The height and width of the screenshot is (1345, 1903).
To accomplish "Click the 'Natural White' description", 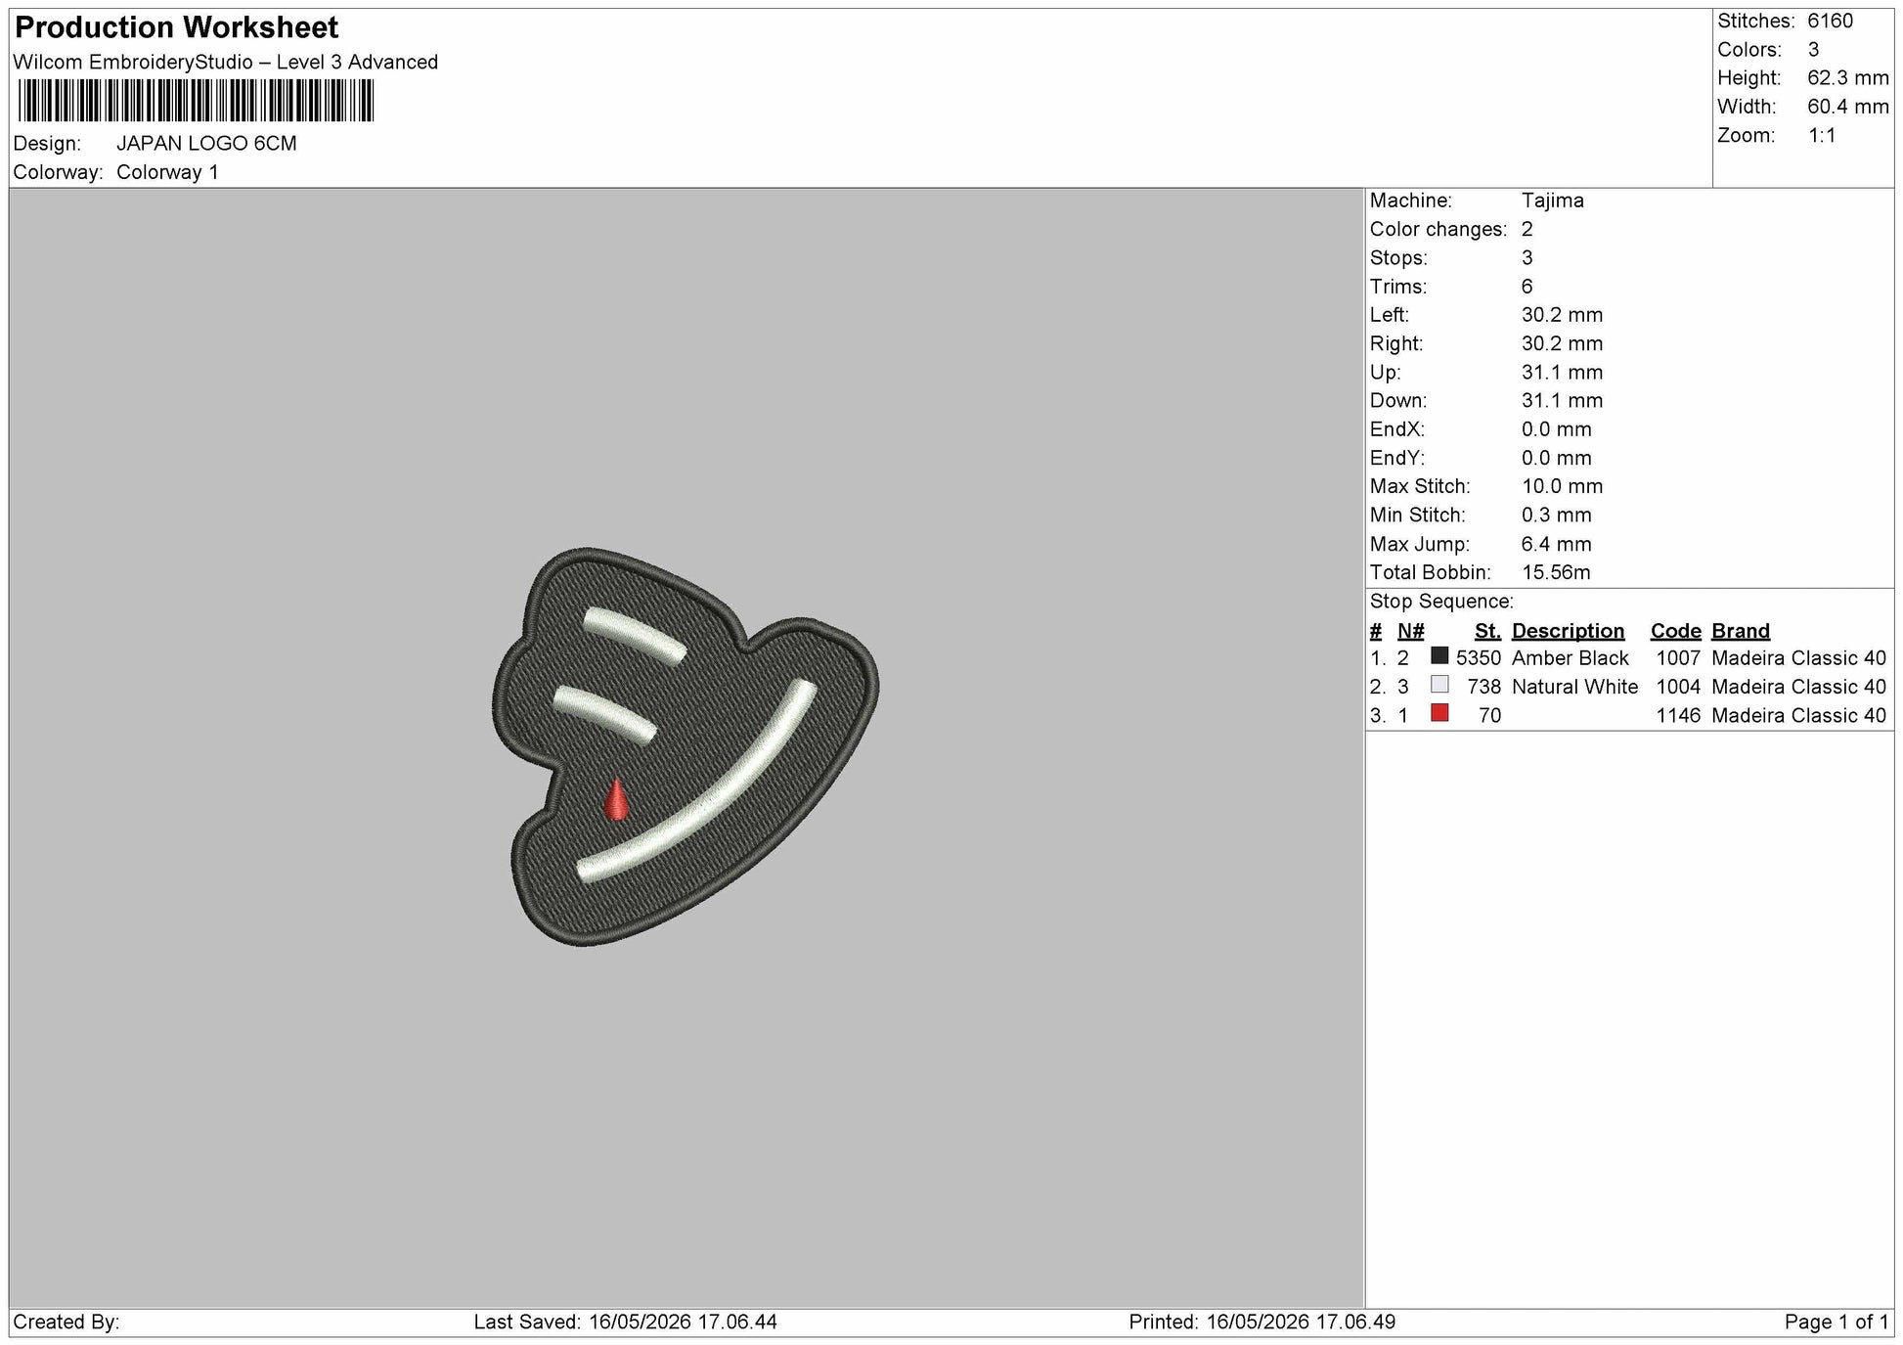I will click(1574, 687).
